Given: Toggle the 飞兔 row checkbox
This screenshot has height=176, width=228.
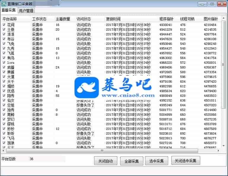Looking at the screenshot, I should point(4,44).
